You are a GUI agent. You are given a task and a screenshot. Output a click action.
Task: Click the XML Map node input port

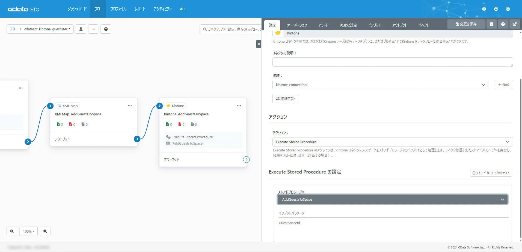click(50, 106)
